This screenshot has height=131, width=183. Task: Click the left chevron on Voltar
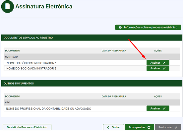[x=108, y=127]
